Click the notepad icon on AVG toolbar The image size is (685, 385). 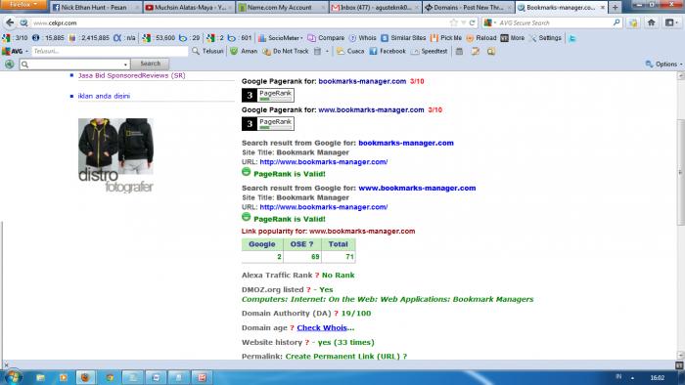click(476, 52)
